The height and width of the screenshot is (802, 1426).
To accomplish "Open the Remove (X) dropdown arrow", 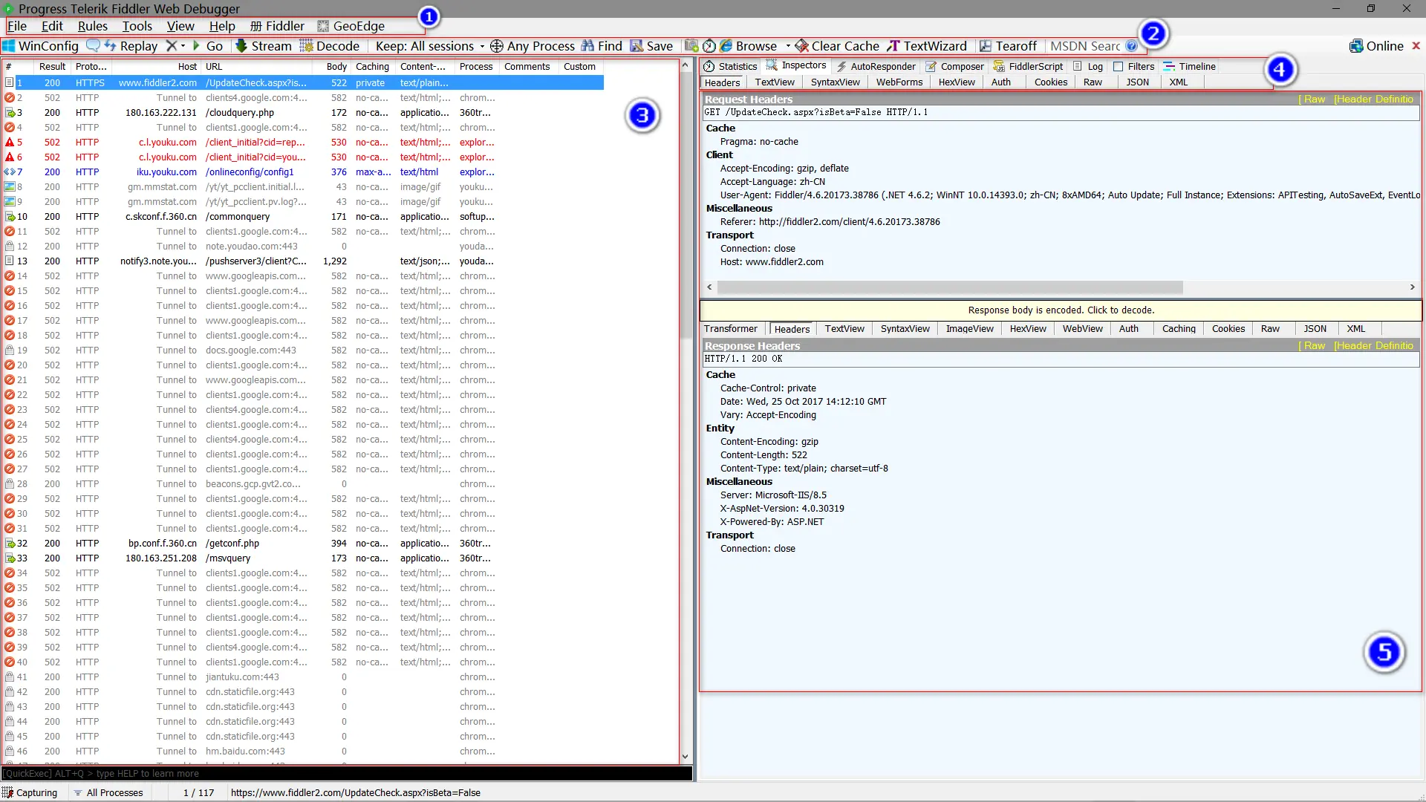I will (x=183, y=46).
